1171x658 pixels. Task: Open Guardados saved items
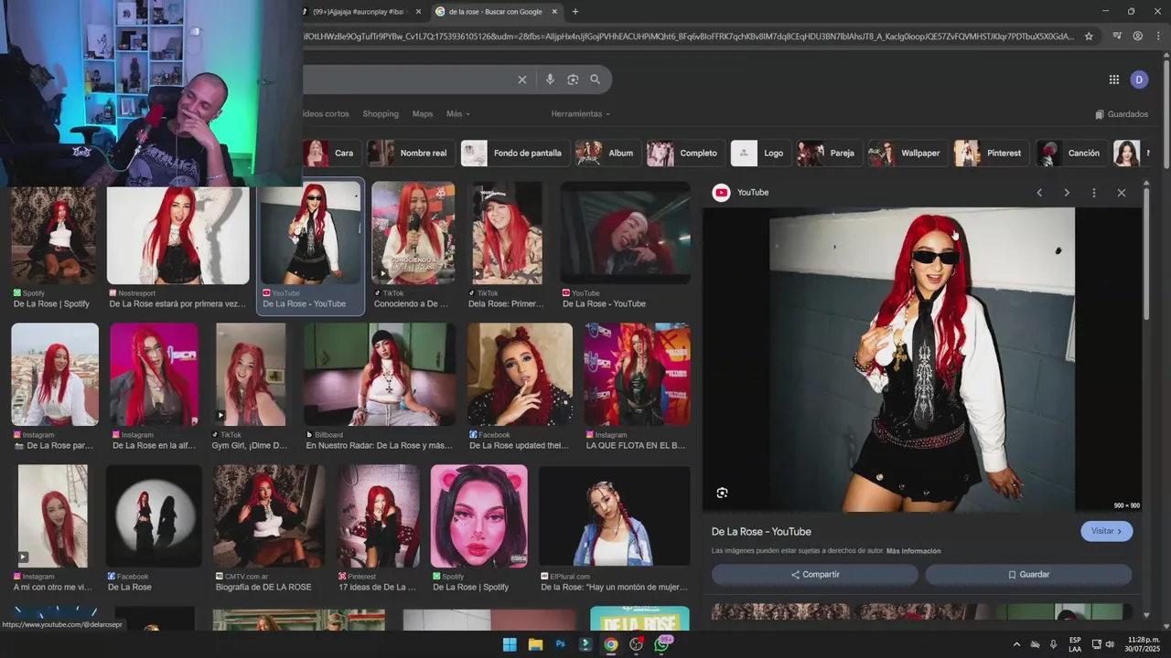tap(1122, 114)
